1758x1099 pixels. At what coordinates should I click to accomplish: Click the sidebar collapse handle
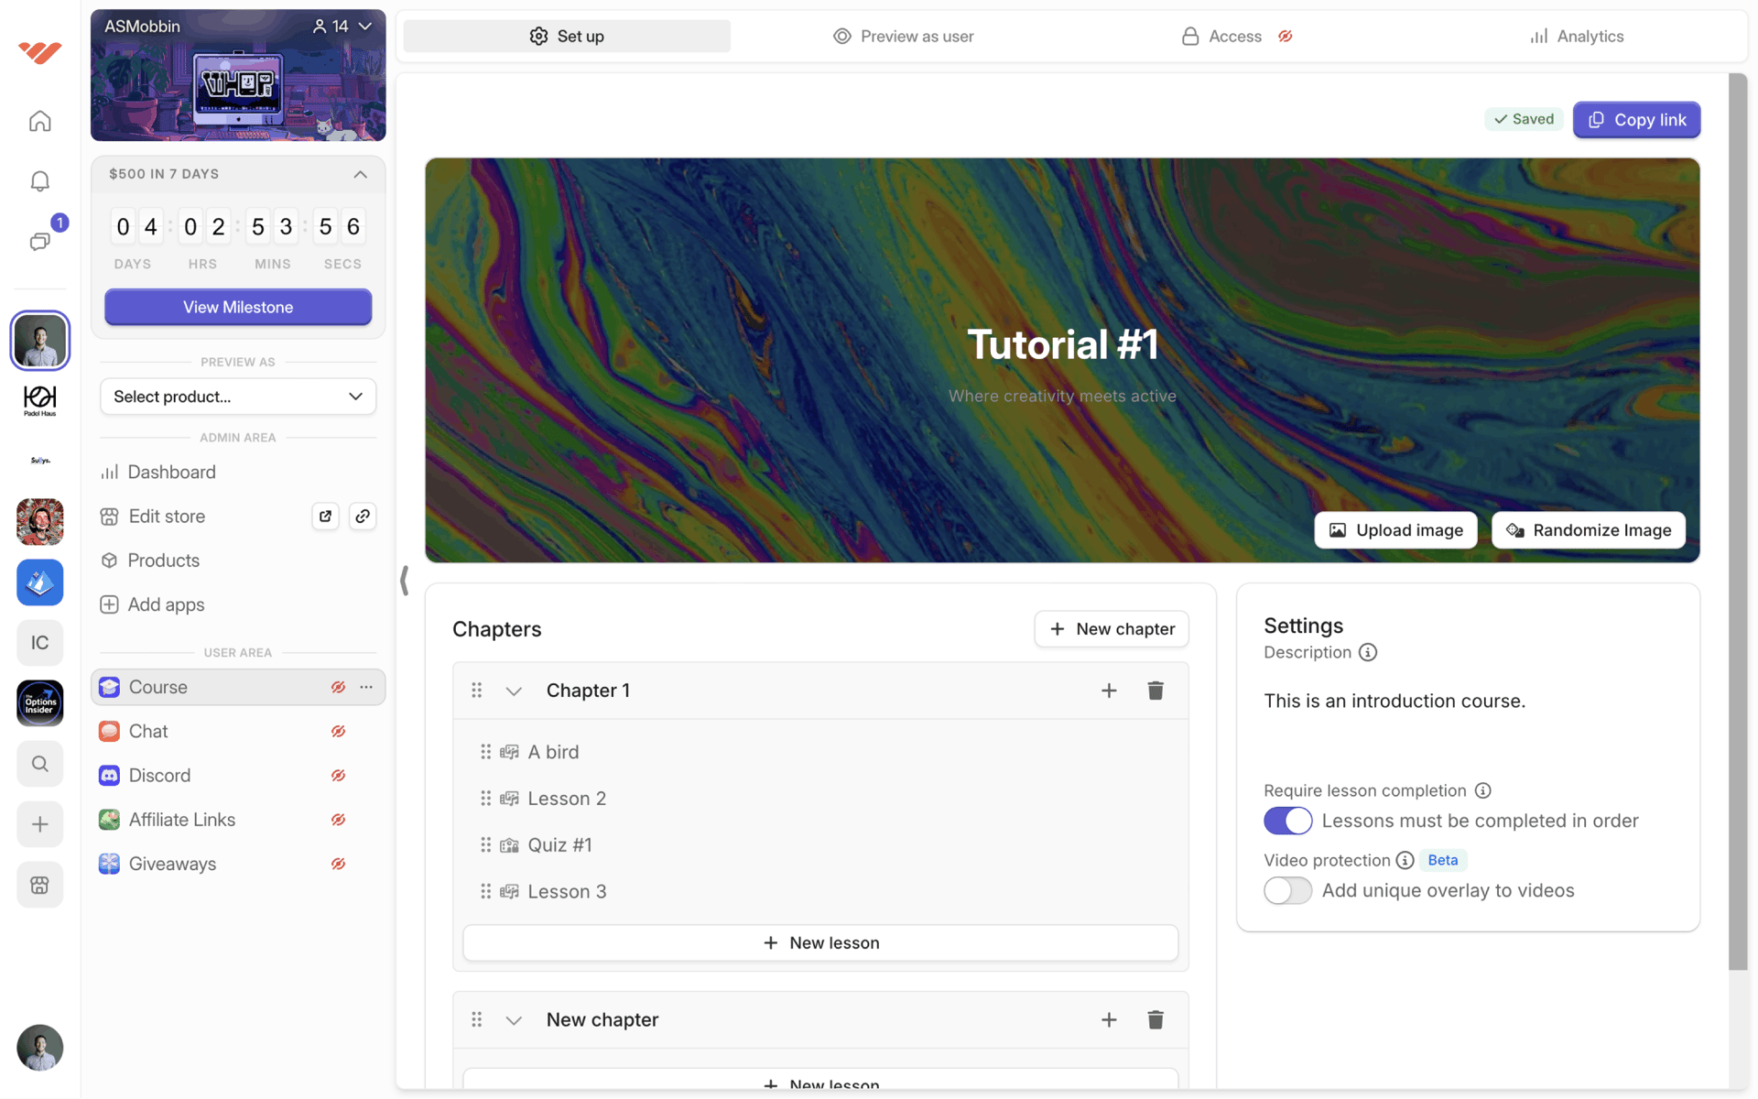click(404, 580)
